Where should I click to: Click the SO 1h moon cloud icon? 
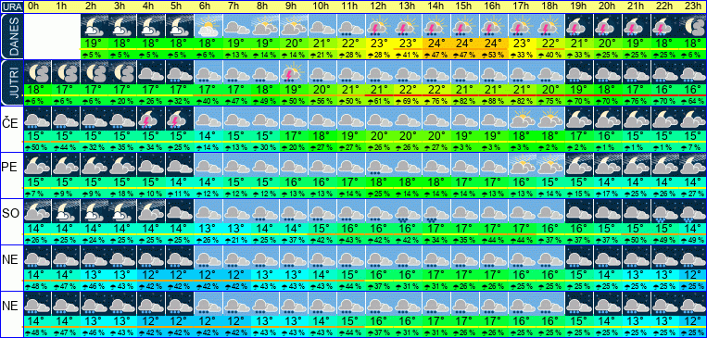pos(66,211)
